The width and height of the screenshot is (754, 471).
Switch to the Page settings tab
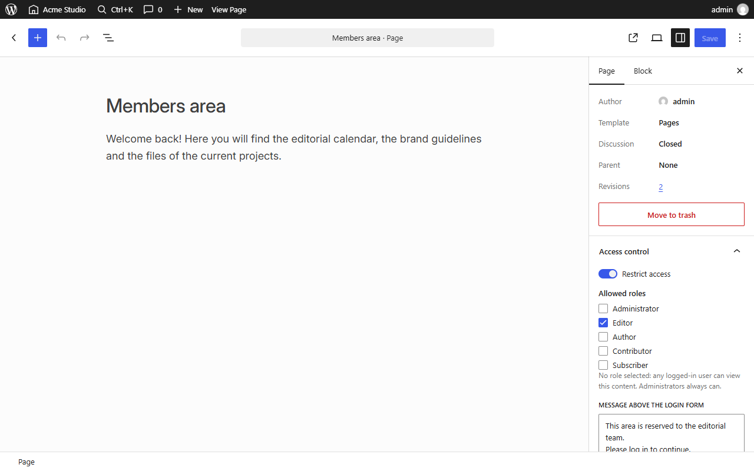(607, 71)
